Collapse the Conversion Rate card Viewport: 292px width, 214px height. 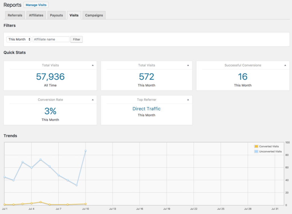click(93, 100)
